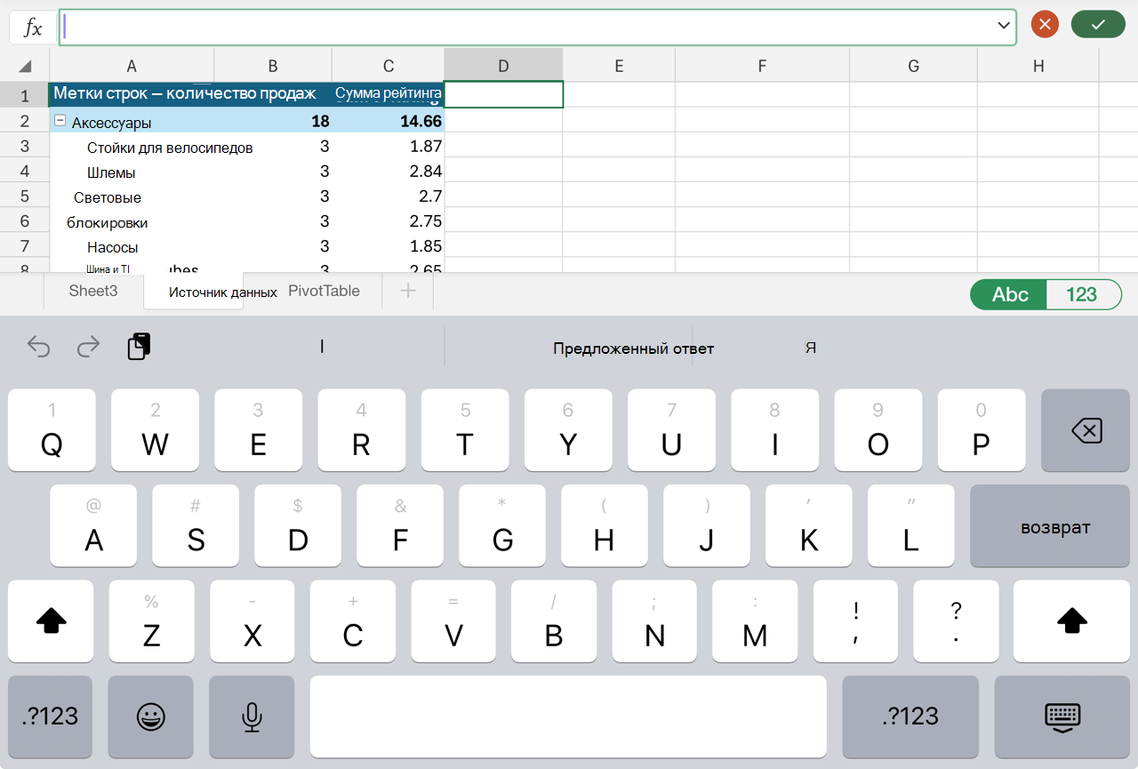
Task: Redo the last action
Action: (x=88, y=347)
